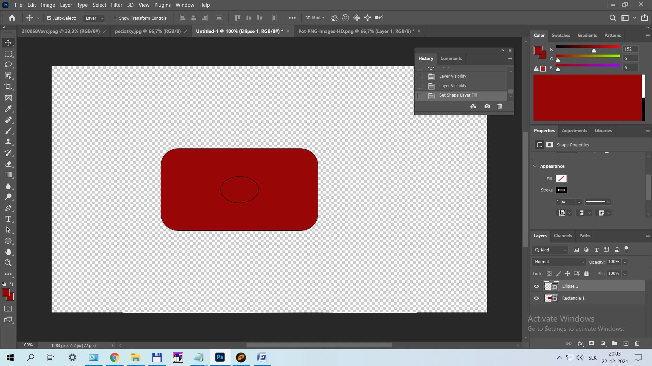Select the Zoom tool
Image resolution: width=652 pixels, height=366 pixels.
(x=8, y=263)
